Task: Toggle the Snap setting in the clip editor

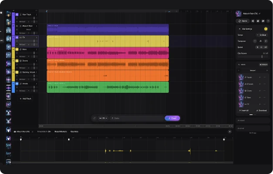Action: [x=44, y=131]
